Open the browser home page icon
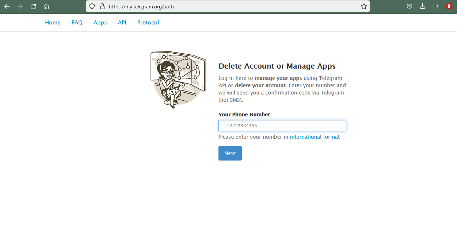Image resolution: width=457 pixels, height=247 pixels. coord(46,6)
